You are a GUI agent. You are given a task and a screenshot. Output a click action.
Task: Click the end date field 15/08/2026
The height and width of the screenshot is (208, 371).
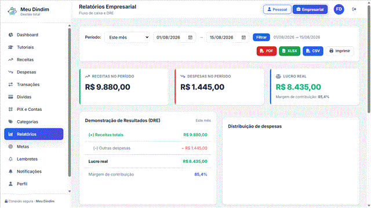tap(228, 38)
